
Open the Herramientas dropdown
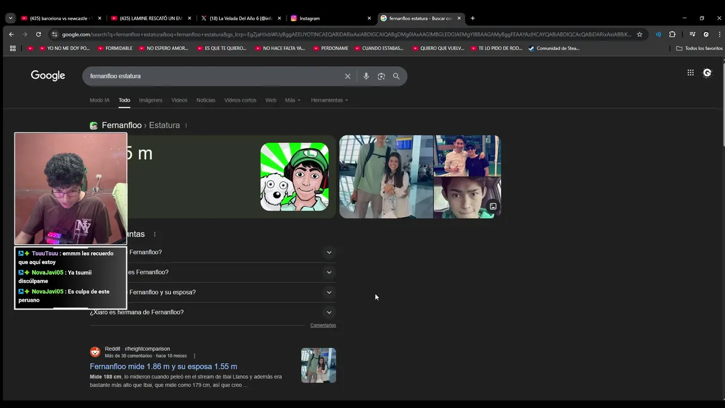pos(329,100)
